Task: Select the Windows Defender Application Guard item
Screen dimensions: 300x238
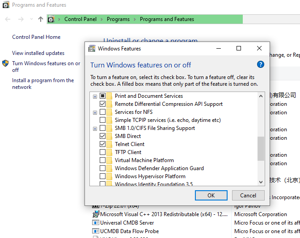Action: coord(159,168)
